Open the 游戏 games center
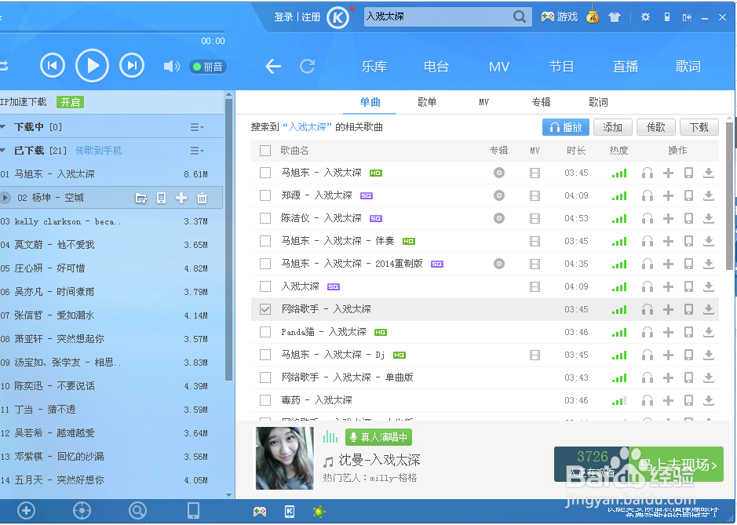Screen dimensions: 737x525 (x=560, y=17)
